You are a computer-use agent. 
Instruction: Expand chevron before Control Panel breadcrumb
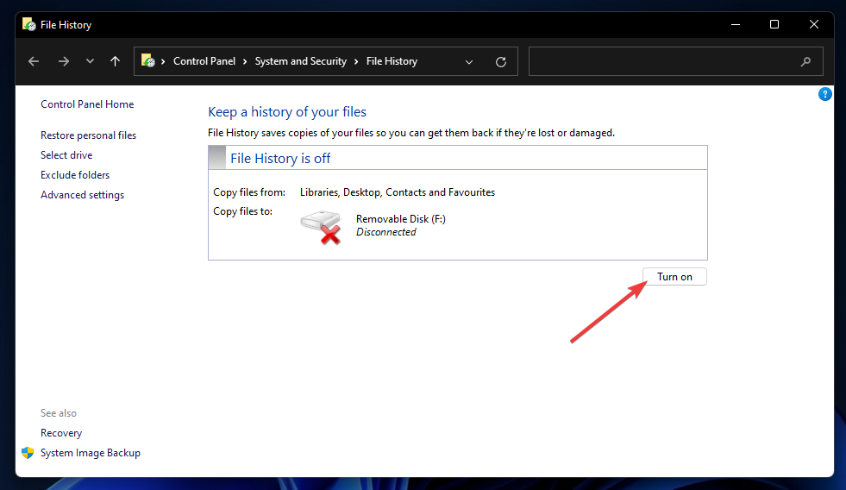(x=163, y=61)
